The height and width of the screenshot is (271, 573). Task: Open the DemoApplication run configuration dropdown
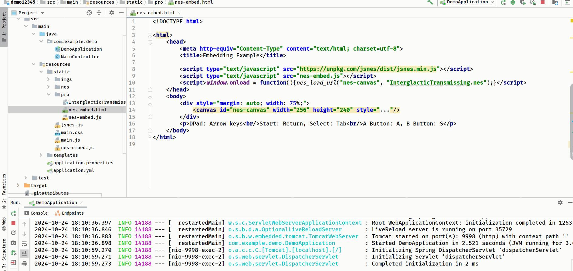pyautogui.click(x=467, y=2)
